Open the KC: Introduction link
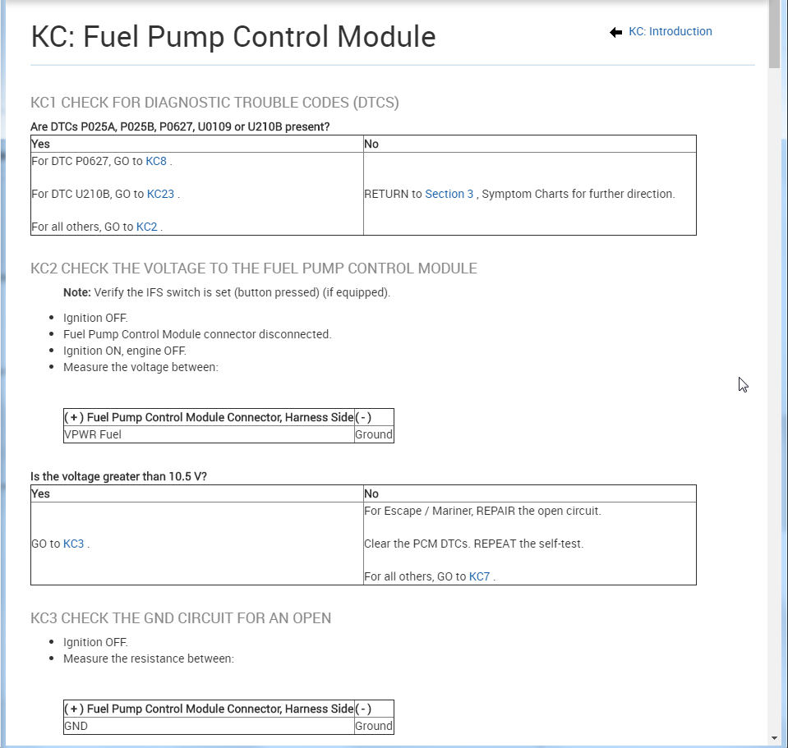 pyautogui.click(x=670, y=32)
